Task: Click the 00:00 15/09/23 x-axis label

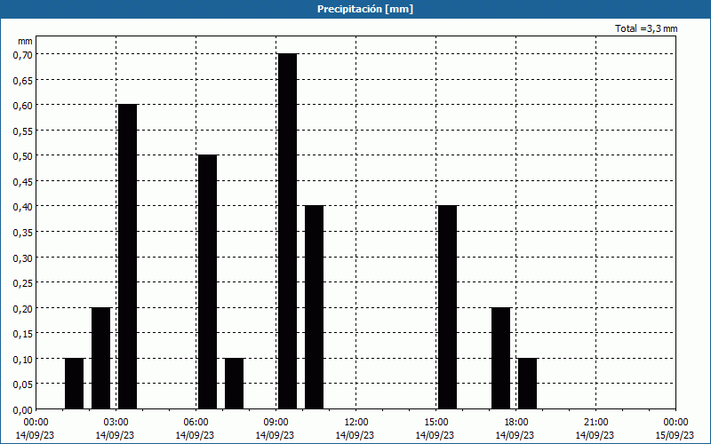Action: pos(675,429)
